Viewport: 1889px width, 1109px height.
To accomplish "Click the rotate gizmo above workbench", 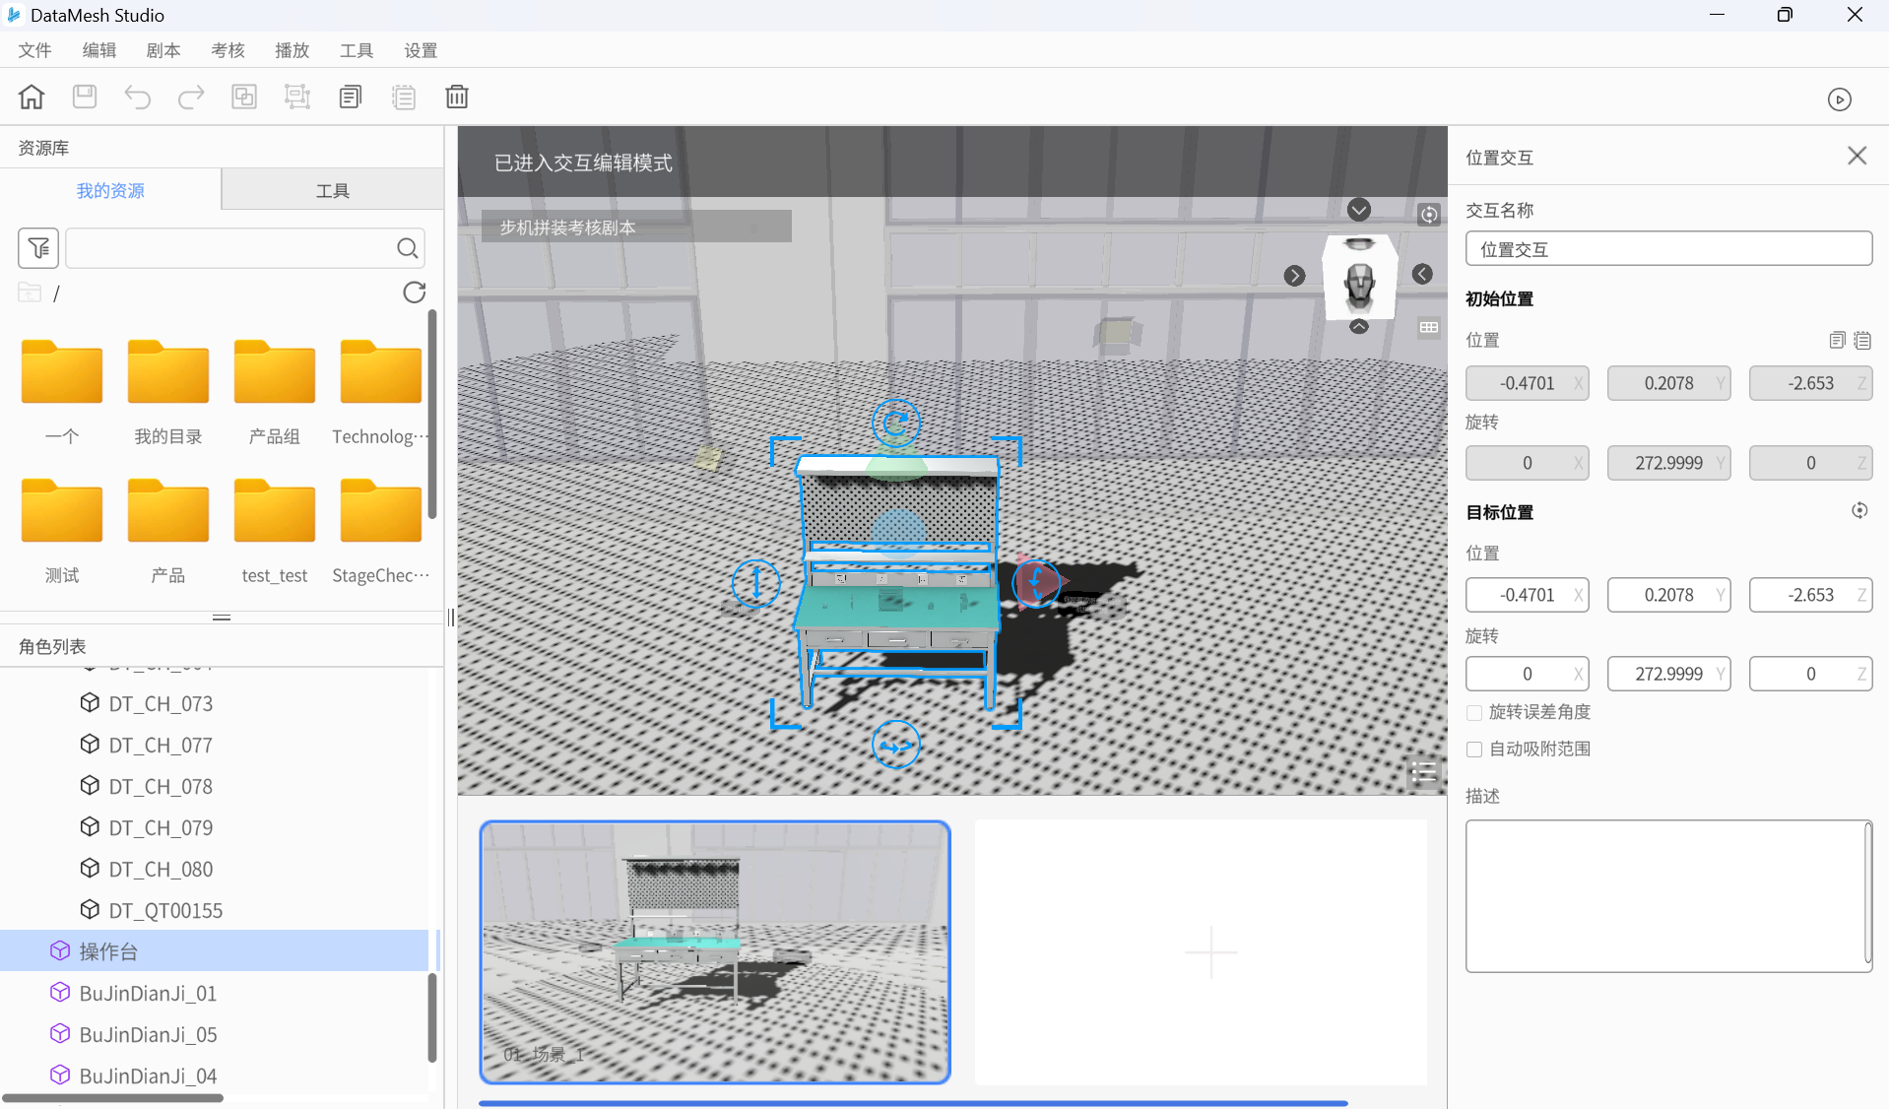I will (x=896, y=424).
